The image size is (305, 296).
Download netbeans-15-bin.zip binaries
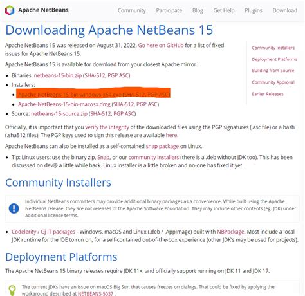pyautogui.click(x=58, y=75)
